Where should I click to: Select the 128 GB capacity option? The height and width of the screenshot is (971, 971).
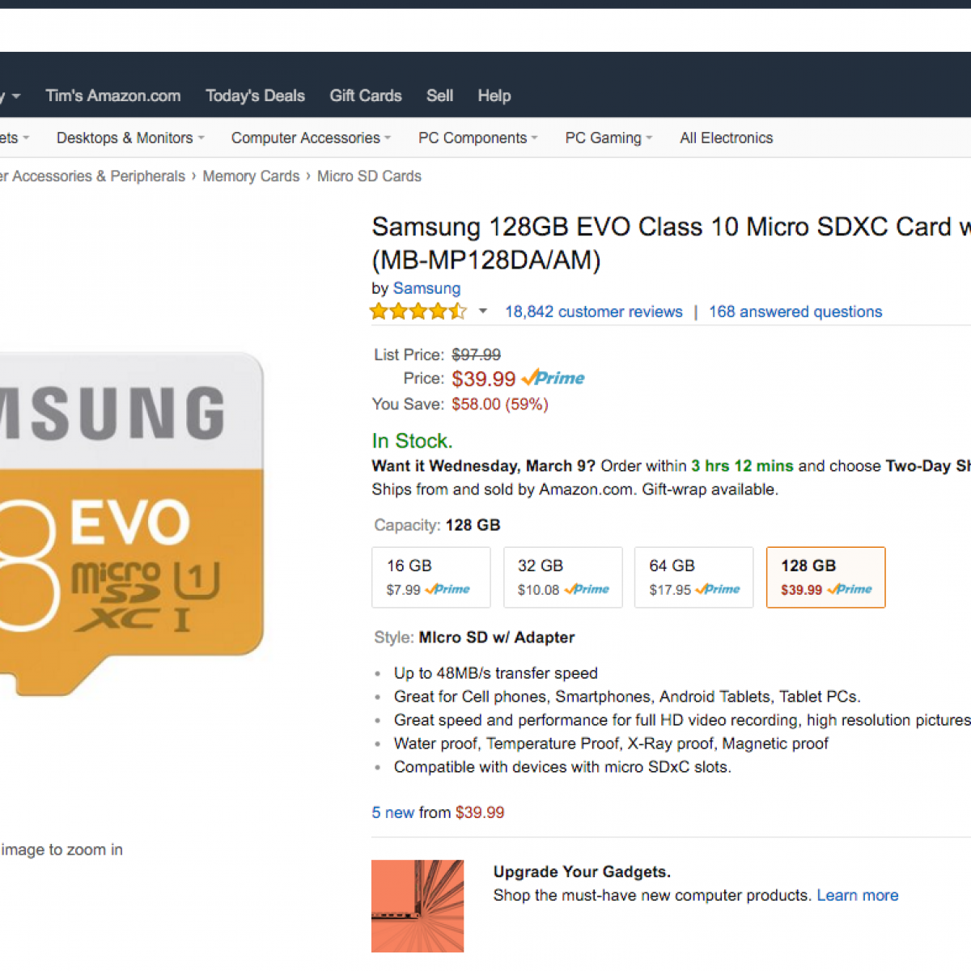click(x=825, y=577)
